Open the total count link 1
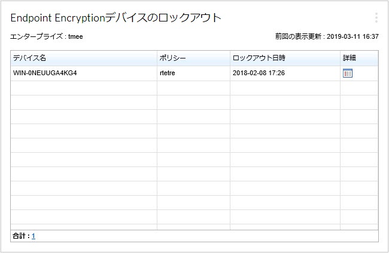 point(34,236)
